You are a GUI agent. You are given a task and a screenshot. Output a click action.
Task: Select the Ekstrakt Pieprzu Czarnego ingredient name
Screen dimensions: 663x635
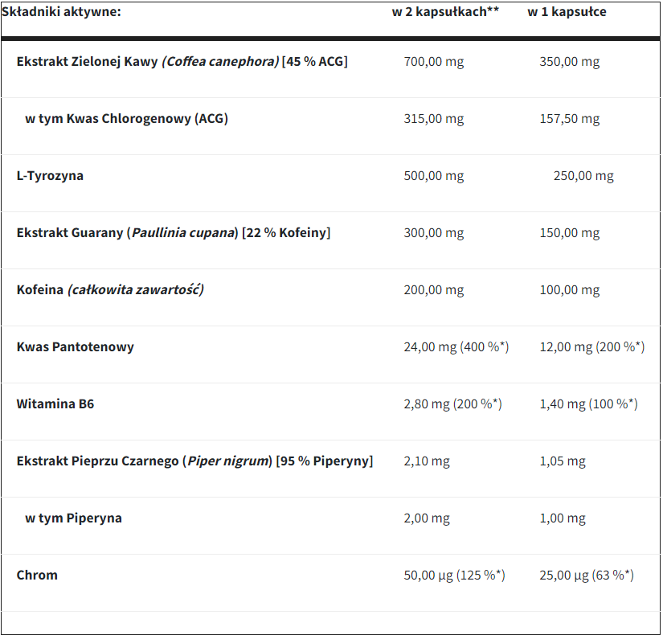[x=194, y=461]
